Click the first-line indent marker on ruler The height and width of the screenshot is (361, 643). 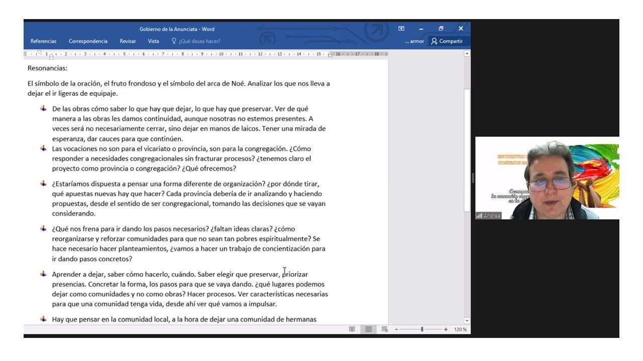coord(40,52)
